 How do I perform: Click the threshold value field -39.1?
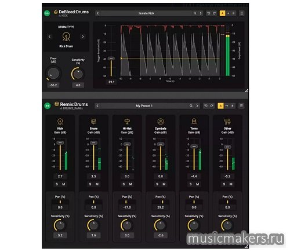tap(111, 82)
